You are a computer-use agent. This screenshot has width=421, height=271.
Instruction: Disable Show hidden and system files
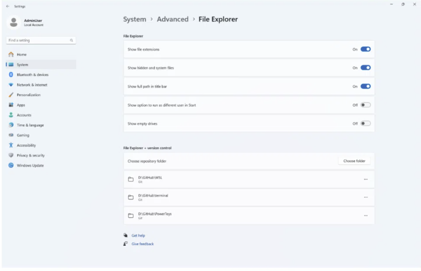pos(365,68)
